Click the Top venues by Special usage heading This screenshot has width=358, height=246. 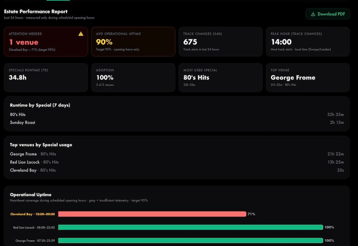point(41,145)
